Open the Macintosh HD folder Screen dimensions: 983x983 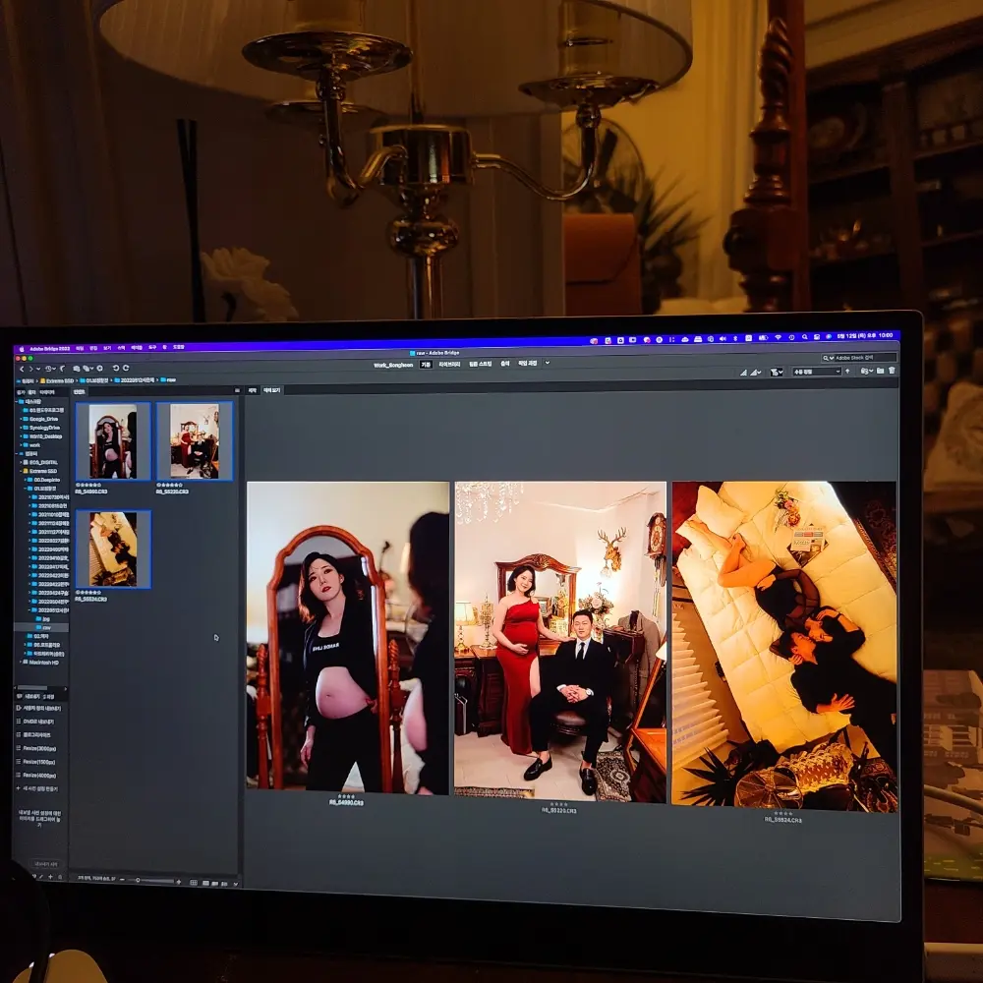[x=42, y=662]
